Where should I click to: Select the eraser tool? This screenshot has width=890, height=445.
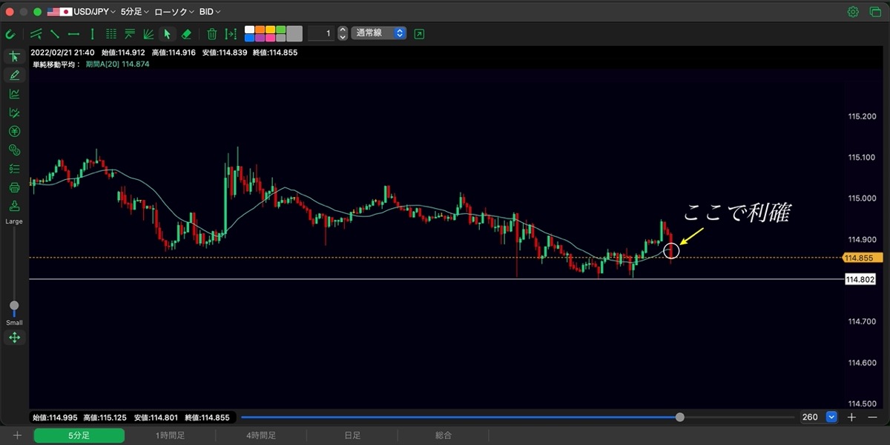(x=186, y=33)
